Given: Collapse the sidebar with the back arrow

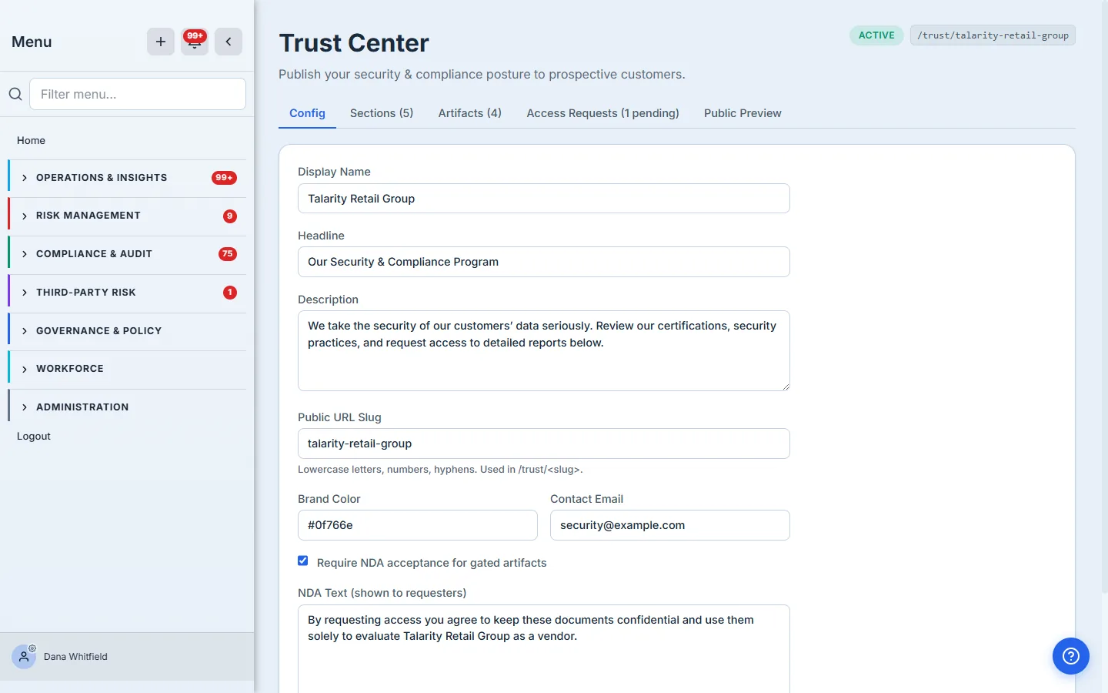Looking at the screenshot, I should tap(229, 42).
